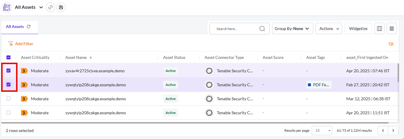Click the 2 rows selected status text
The height and width of the screenshot is (139, 404).
(20, 131)
